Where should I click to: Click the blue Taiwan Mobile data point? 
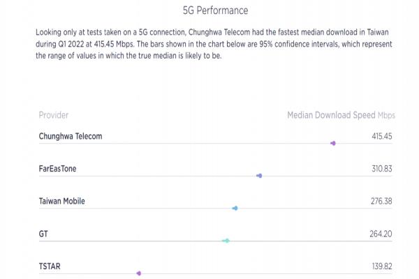(235, 209)
